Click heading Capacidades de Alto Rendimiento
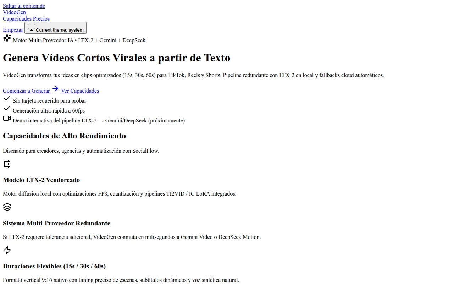 64,136
